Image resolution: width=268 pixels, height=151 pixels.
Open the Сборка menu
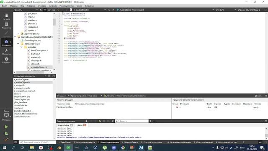coord(31,5)
